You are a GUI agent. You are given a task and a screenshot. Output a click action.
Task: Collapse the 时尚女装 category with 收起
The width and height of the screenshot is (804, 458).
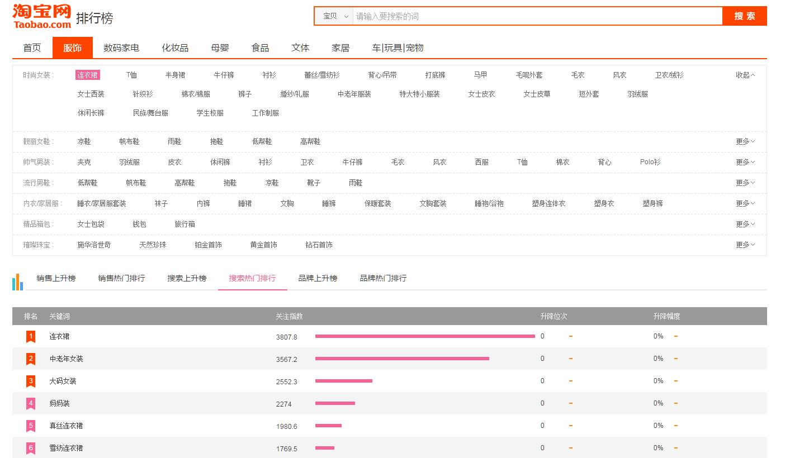[x=745, y=75]
